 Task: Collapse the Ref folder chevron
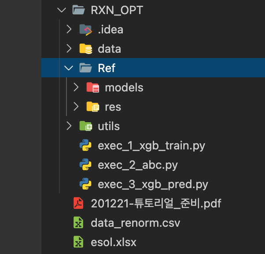[69, 68]
